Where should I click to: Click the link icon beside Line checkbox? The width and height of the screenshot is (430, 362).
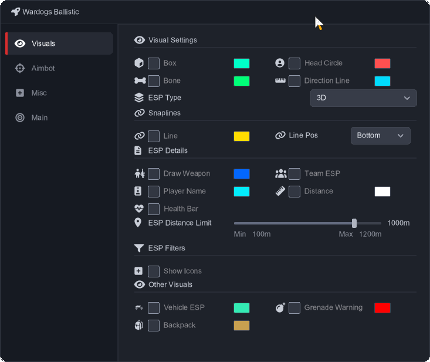(140, 136)
